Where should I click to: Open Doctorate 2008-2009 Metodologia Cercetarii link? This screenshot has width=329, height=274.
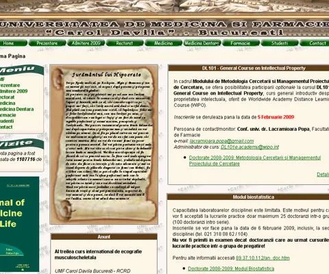(x=255, y=160)
